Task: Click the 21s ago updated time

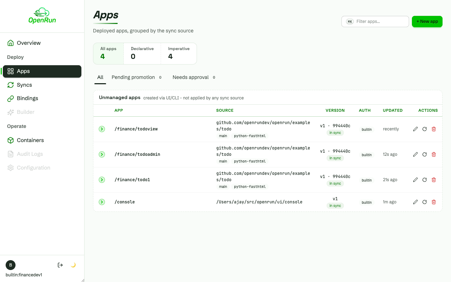Action: point(390,180)
